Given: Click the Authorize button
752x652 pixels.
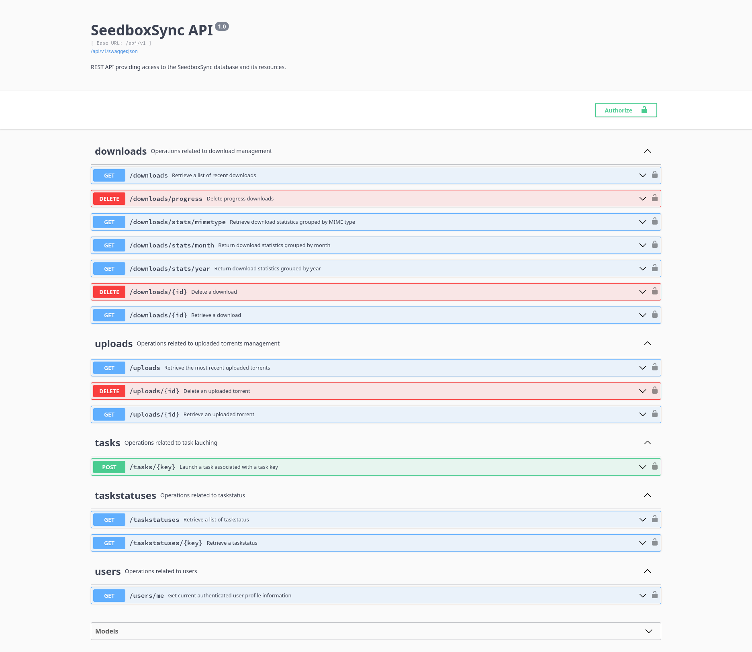Looking at the screenshot, I should coord(626,110).
